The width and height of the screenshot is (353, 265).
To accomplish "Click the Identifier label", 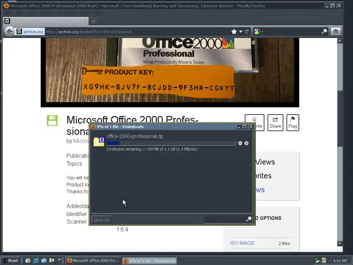I will coord(77,214).
